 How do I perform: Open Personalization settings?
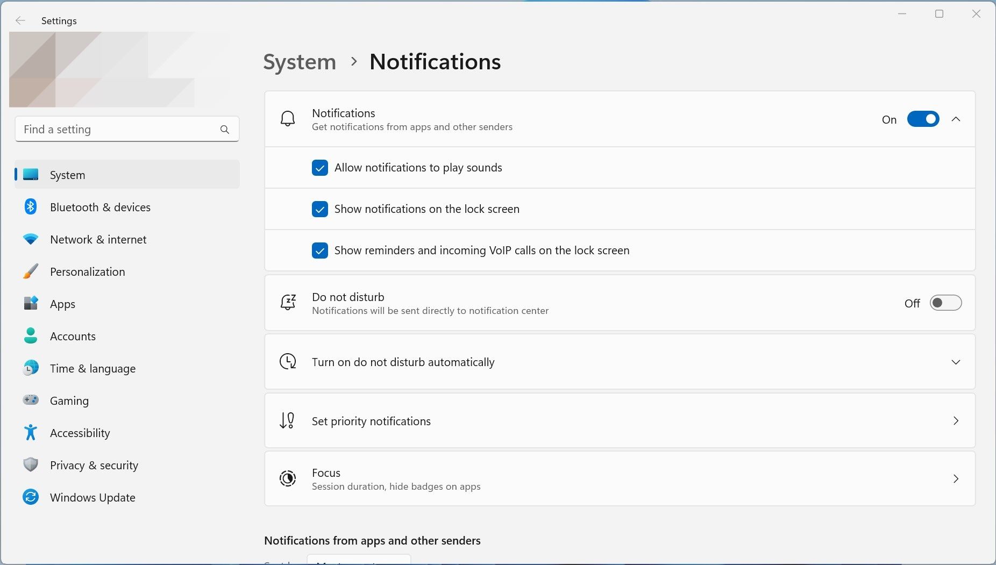click(x=127, y=271)
